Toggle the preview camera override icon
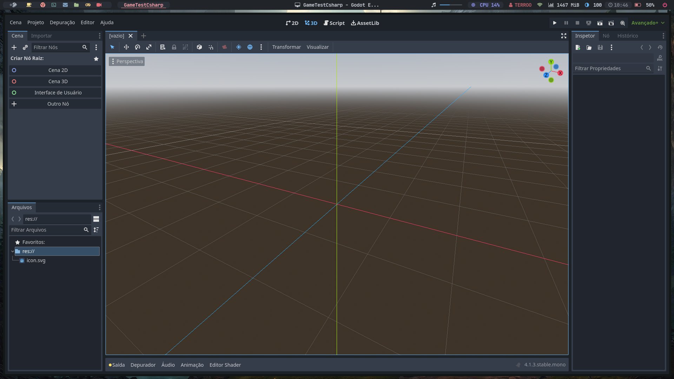This screenshot has width=674, height=379. click(225, 47)
